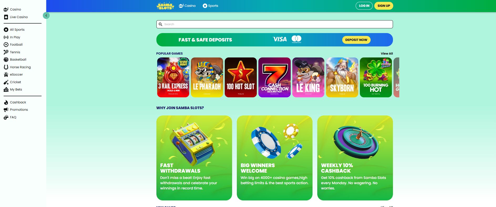Viewport: 496px width, 207px height.
Task: Collapse the sidebar with the arrow button
Action: (x=46, y=15)
